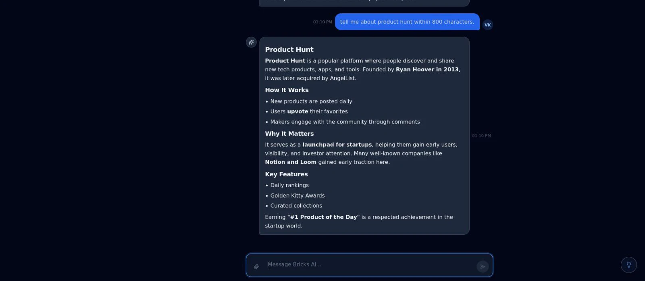Click the Product Hunt heading

click(289, 50)
